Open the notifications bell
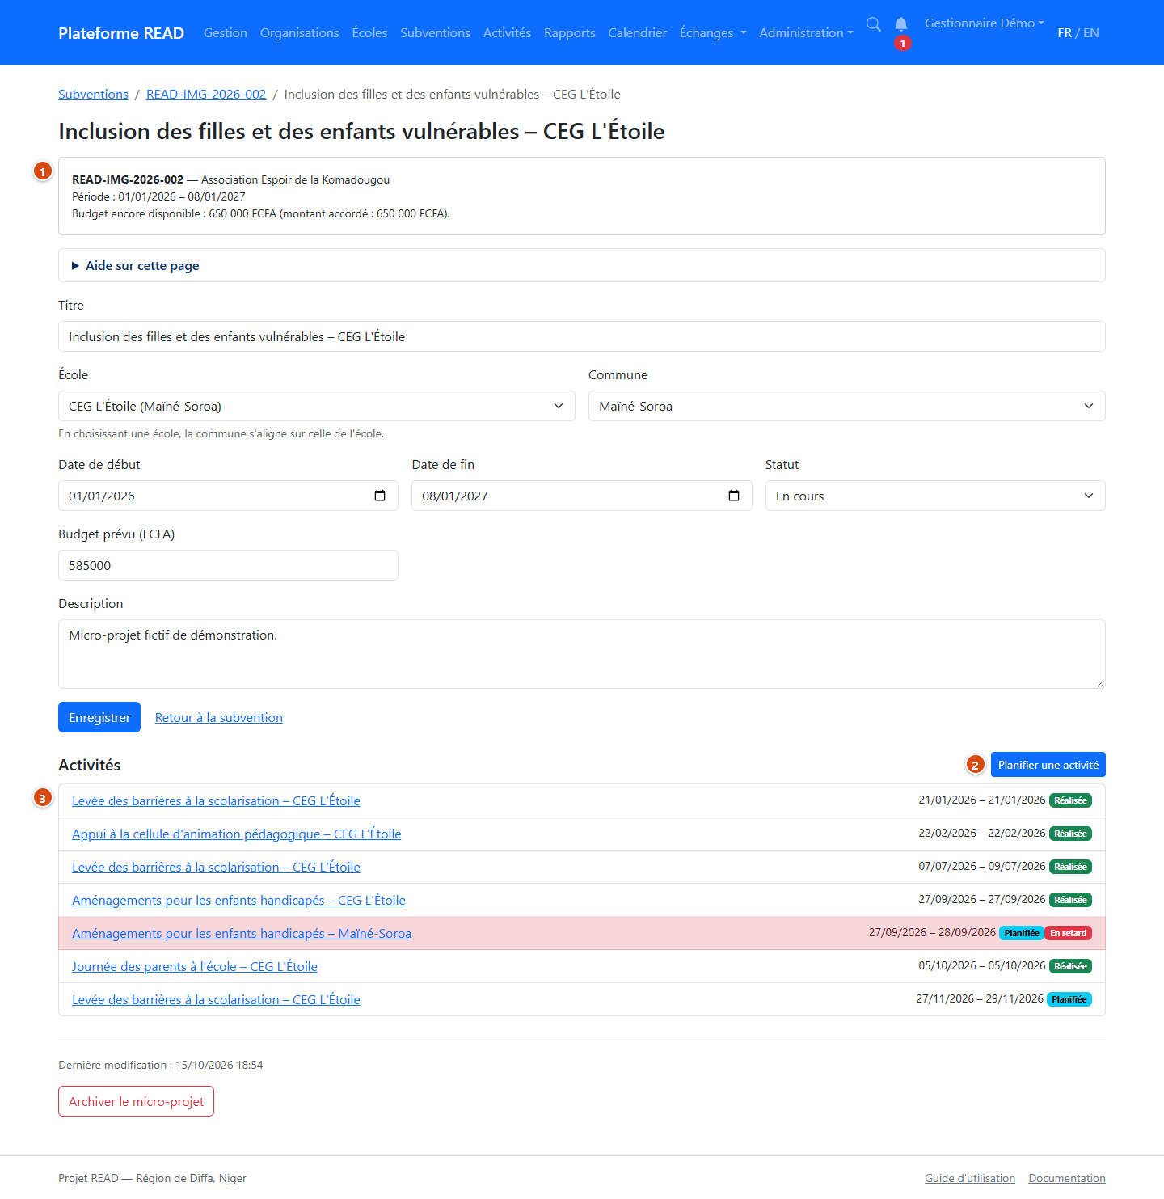 pyautogui.click(x=901, y=24)
